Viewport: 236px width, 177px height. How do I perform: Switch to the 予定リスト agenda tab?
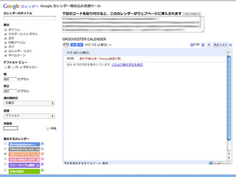[220, 45]
